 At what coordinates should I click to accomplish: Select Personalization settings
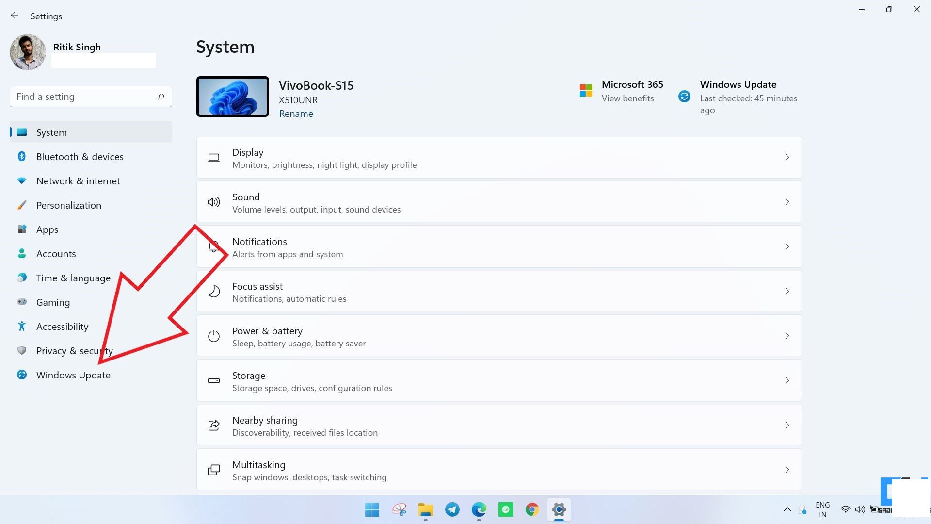click(68, 205)
